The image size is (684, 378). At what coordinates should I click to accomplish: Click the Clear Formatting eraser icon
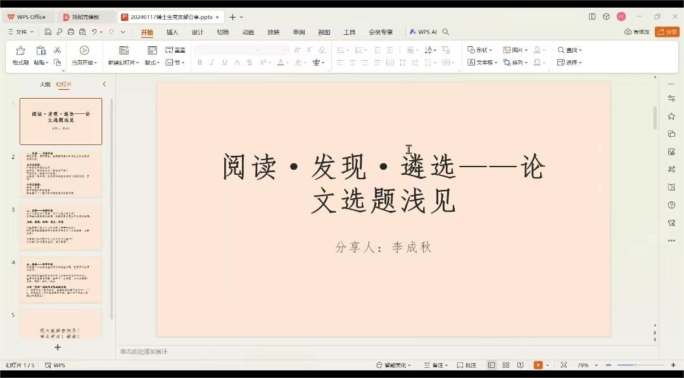click(322, 50)
